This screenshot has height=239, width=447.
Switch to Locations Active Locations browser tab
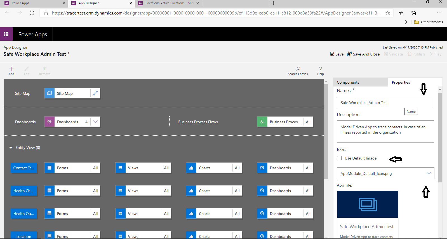click(x=169, y=3)
